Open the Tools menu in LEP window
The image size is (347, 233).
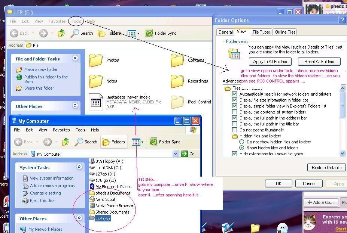pos(76,21)
